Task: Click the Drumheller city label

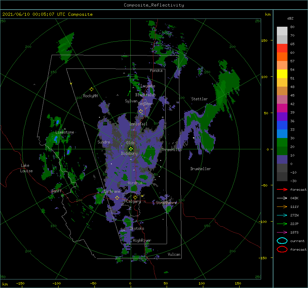Action: (201, 169)
